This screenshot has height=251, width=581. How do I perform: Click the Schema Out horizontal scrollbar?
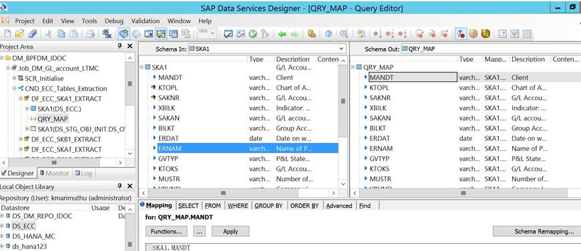point(463,193)
